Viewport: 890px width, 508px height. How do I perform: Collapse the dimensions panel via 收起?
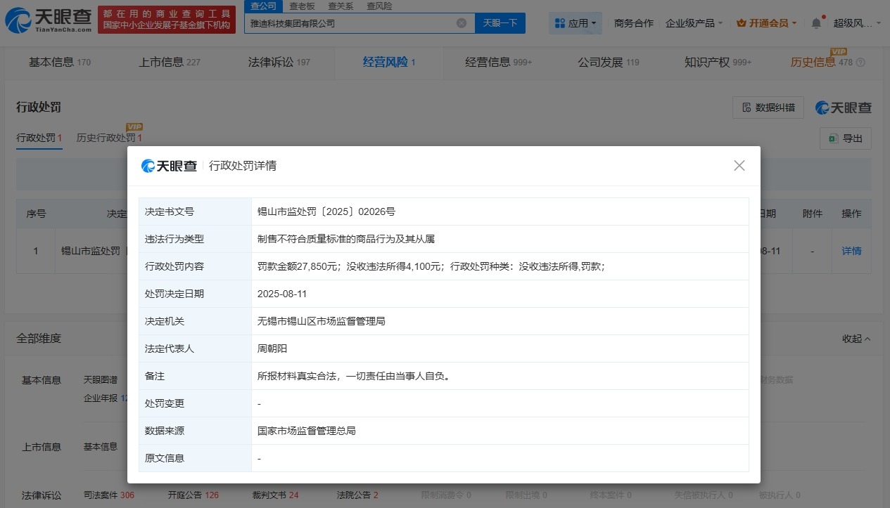tap(853, 338)
